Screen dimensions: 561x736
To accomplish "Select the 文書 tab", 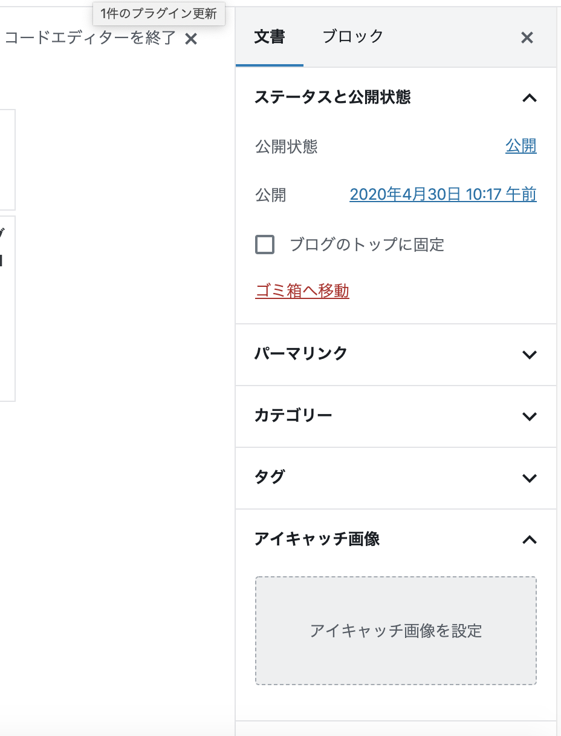I will (x=269, y=36).
